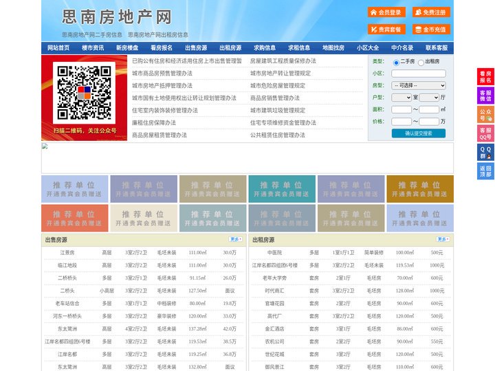This screenshot has height=371, width=495.
Task: Open 求租信息 navigation item
Action: pyautogui.click(x=299, y=48)
